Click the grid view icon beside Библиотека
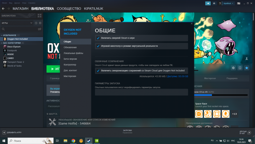 39,15
